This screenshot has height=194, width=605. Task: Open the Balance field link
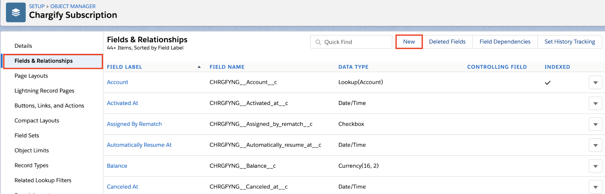point(117,166)
